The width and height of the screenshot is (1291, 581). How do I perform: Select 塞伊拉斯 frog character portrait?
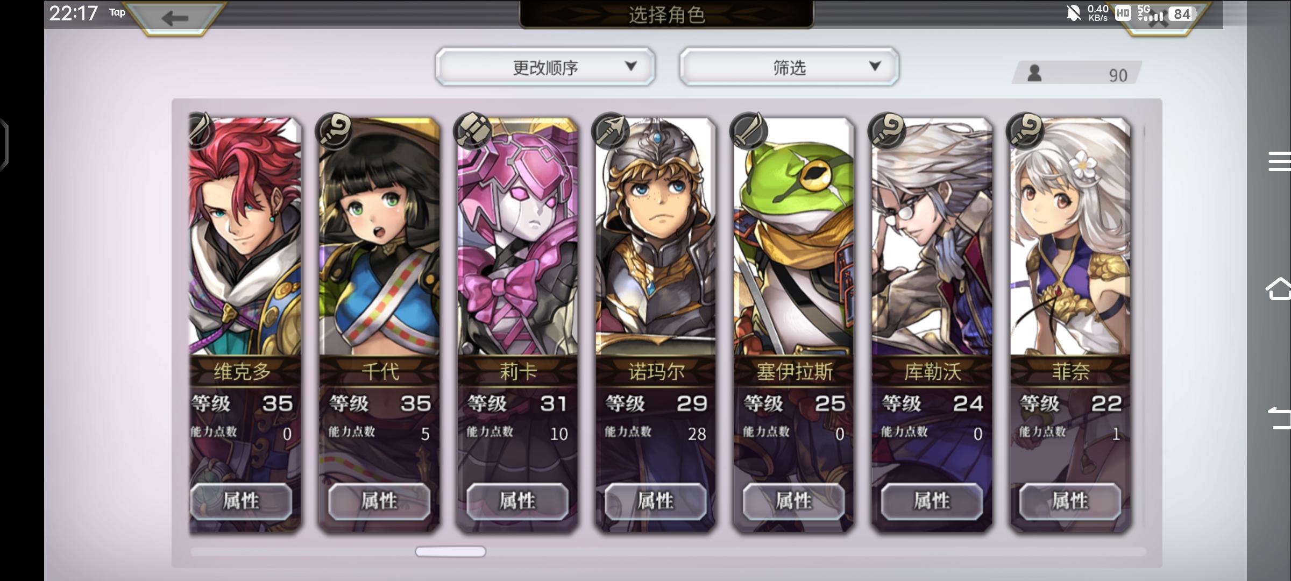pyautogui.click(x=793, y=237)
